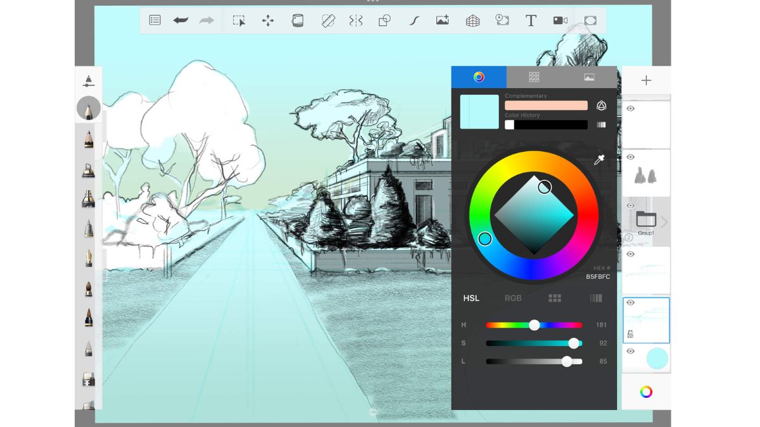Click the Hue slider track
The width and height of the screenshot is (760, 427).
point(507,325)
